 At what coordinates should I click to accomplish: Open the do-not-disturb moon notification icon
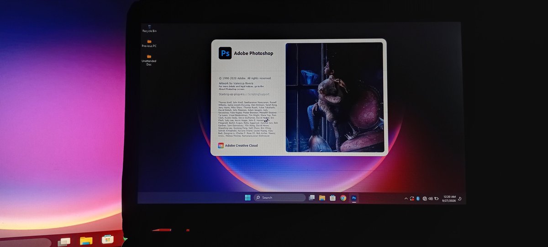pyautogui.click(x=459, y=199)
